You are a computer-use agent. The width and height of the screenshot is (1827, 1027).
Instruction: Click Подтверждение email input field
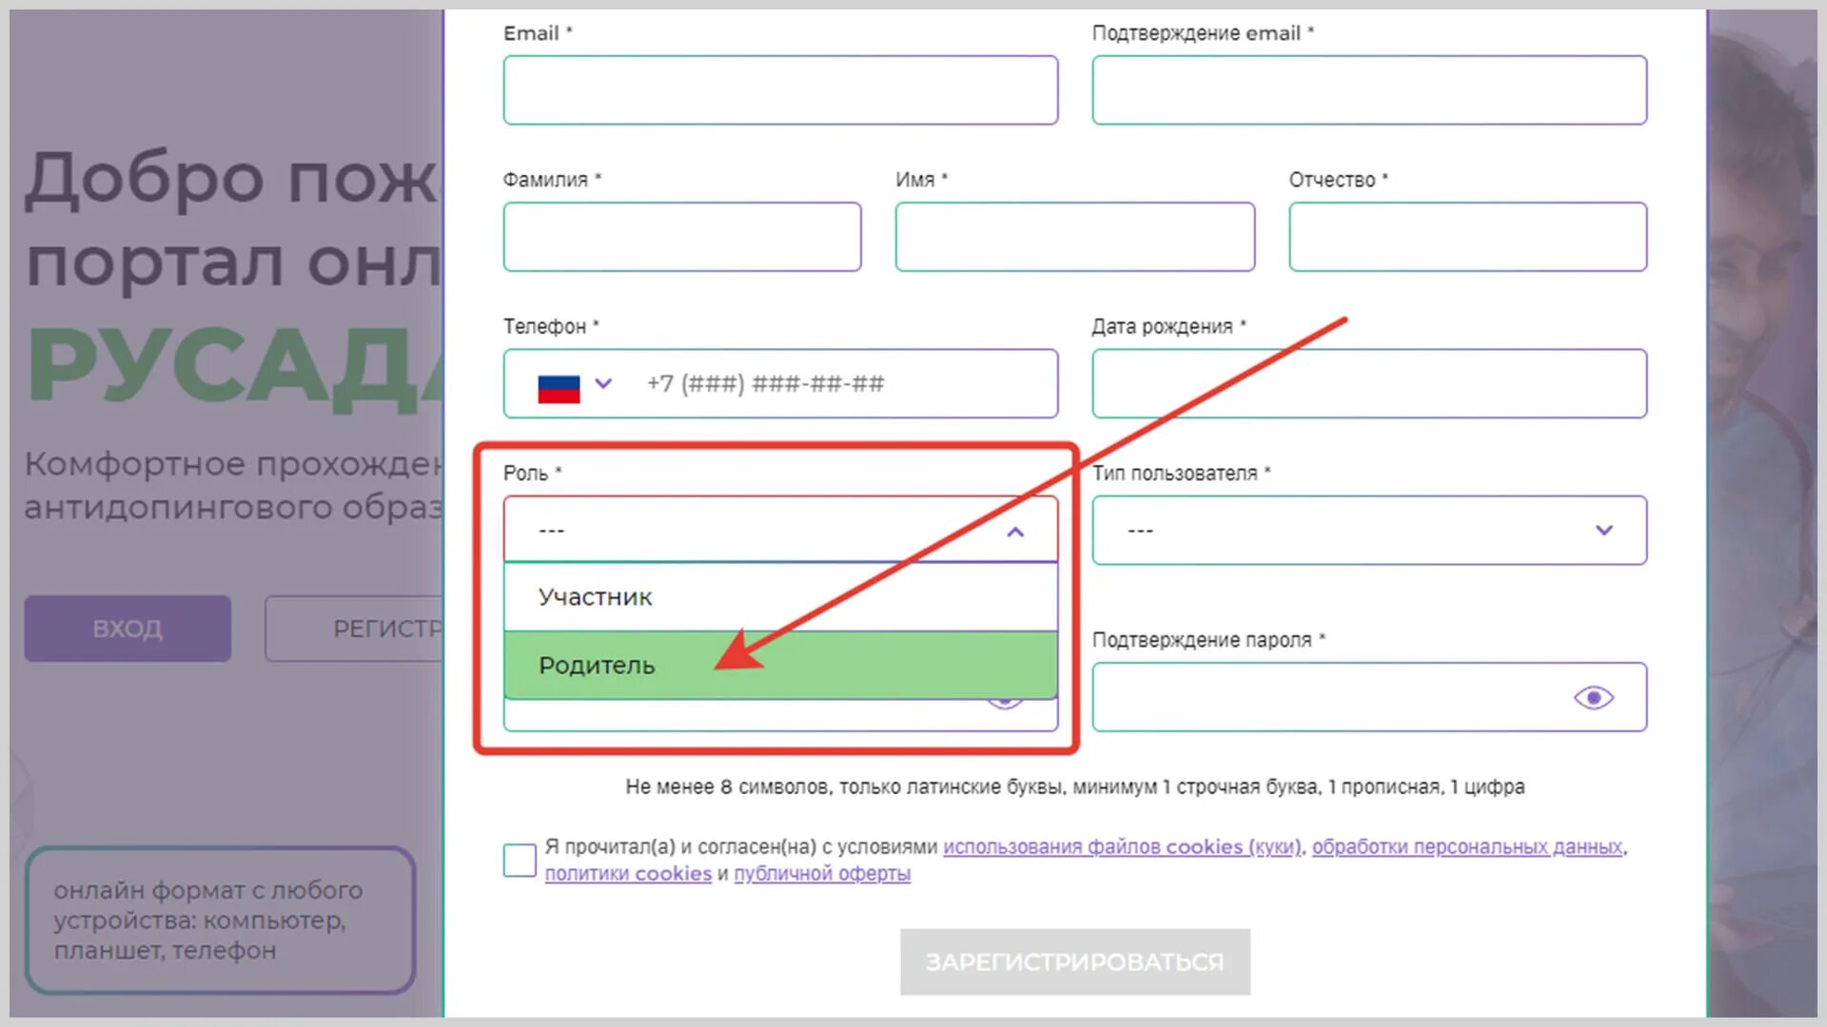click(1368, 90)
